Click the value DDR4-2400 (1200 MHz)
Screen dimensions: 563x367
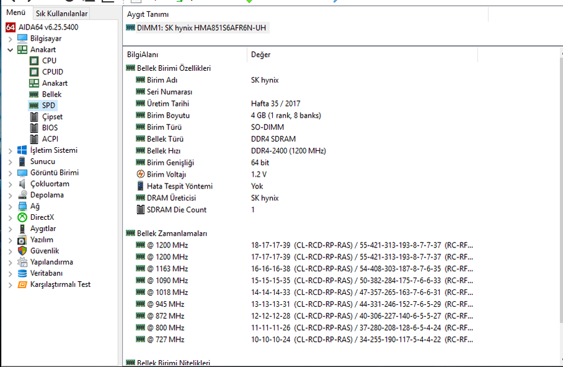(x=288, y=151)
